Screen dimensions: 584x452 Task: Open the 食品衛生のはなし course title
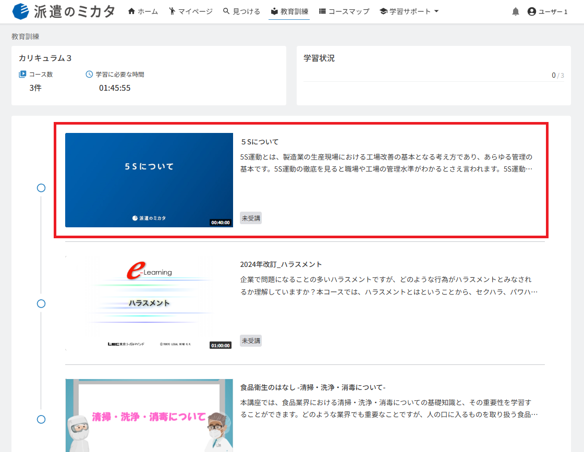click(x=312, y=387)
